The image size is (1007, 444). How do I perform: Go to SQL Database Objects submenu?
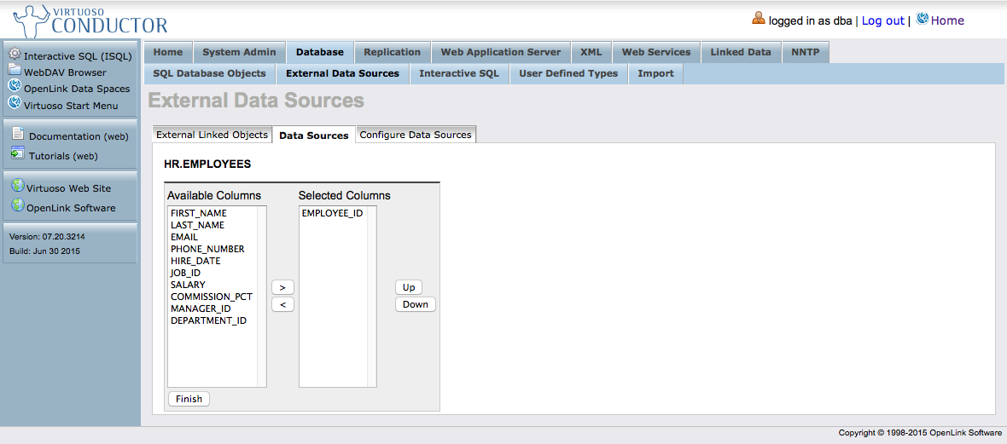tap(209, 73)
